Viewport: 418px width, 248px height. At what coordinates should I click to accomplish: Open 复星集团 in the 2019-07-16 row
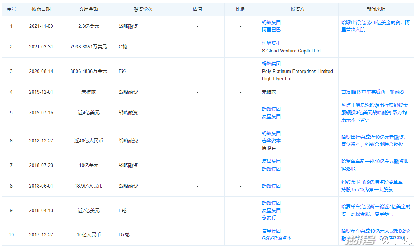(271, 116)
